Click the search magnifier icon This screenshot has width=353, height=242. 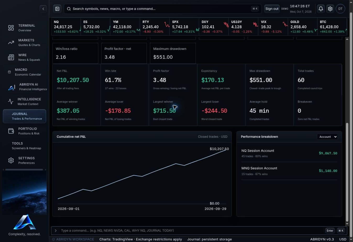[x=69, y=9]
